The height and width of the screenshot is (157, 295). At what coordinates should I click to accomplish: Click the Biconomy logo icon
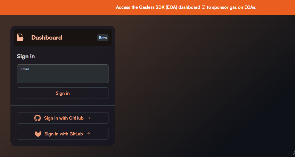20,37
